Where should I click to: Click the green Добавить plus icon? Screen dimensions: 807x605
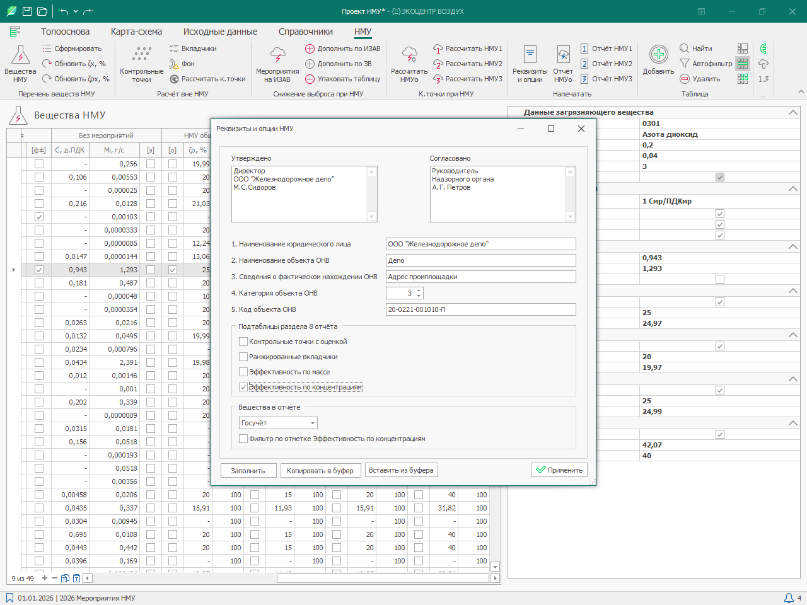[x=658, y=55]
